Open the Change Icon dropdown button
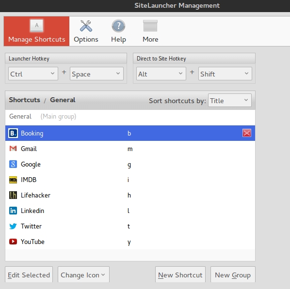290x289 pixels. click(83, 275)
